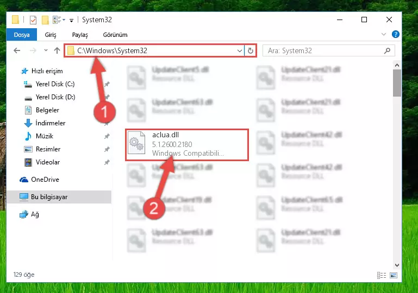The height and width of the screenshot is (293, 418).
Task: Click the New folder quick access icon
Action: coord(45,20)
